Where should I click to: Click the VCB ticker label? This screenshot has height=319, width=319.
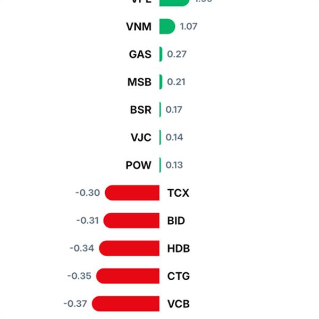click(x=178, y=304)
